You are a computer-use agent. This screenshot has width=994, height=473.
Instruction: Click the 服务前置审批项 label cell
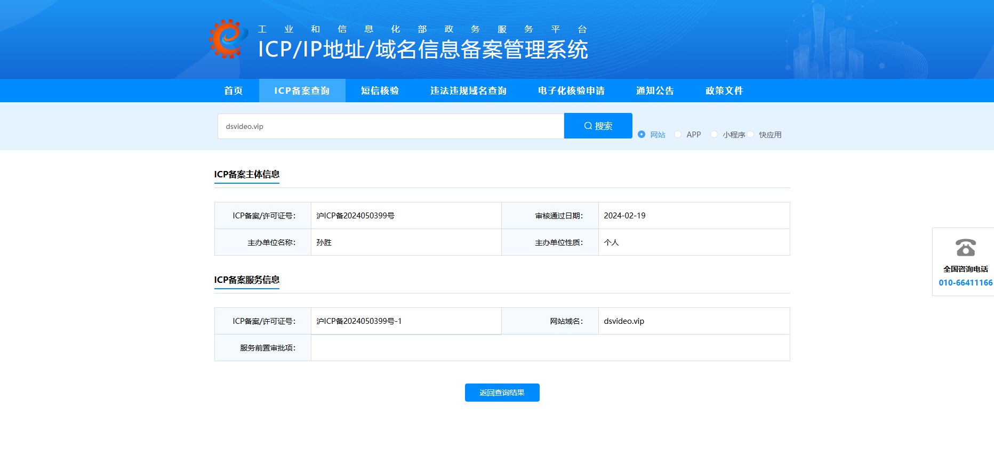pyautogui.click(x=263, y=348)
